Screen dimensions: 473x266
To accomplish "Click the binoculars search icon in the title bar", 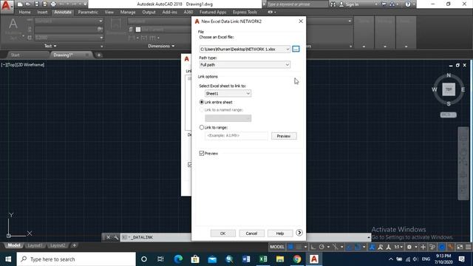I will (333, 4).
